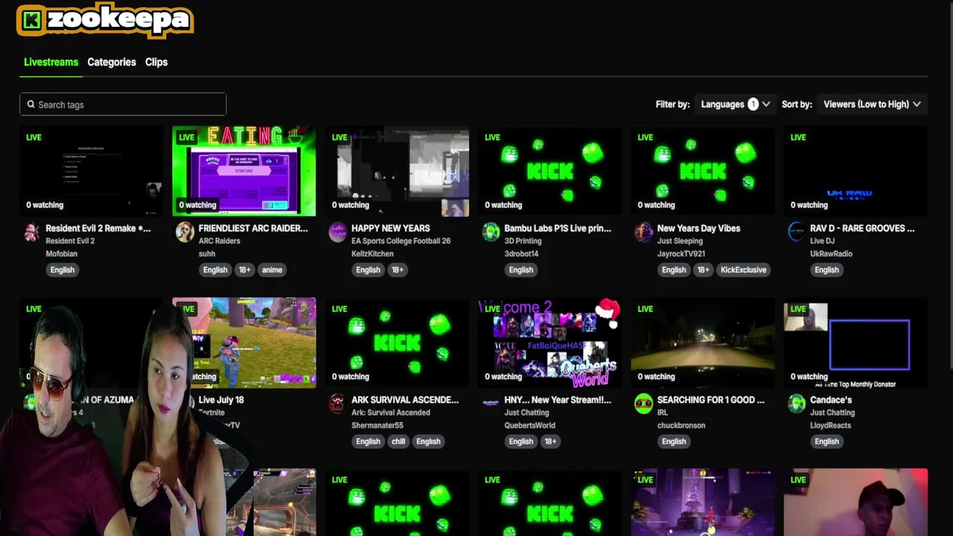Select the 'English' tag on UkRawRadio's stream
Viewport: 953px width, 536px height.
[x=826, y=270]
